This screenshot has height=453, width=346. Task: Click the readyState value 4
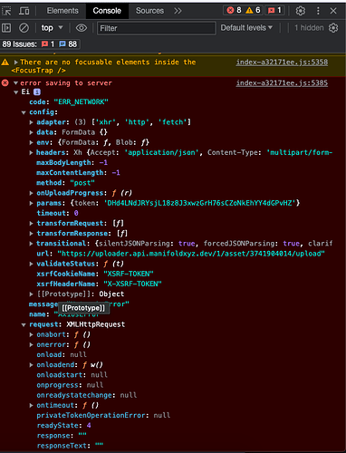pyautogui.click(x=89, y=425)
